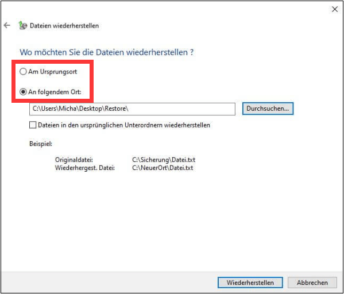The height and width of the screenshot is (294, 344).
Task: Click the 'Wiederhergest. Datei:' label
Action: (85, 168)
